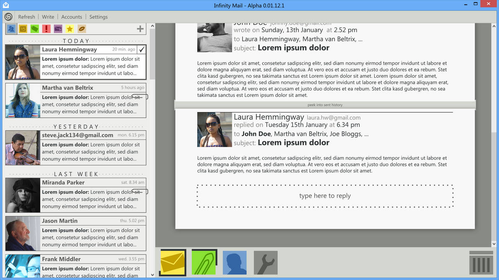Minimize the Infinity Mail window
The width and height of the screenshot is (499, 280).
click(x=466, y=5)
